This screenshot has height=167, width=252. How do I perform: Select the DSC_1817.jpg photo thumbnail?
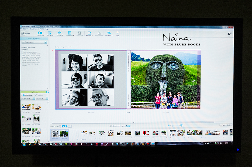pyautogui.click(x=36, y=119)
